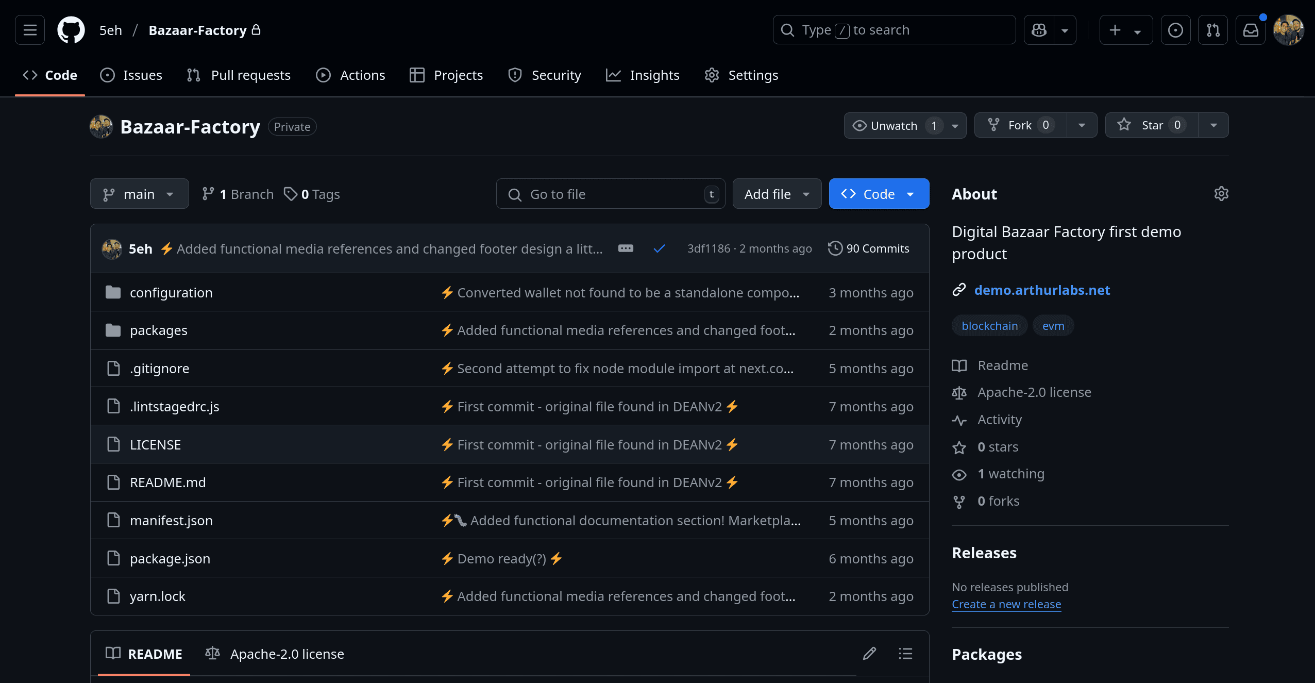Open the Add file dropdown
The image size is (1315, 683).
pyautogui.click(x=777, y=194)
